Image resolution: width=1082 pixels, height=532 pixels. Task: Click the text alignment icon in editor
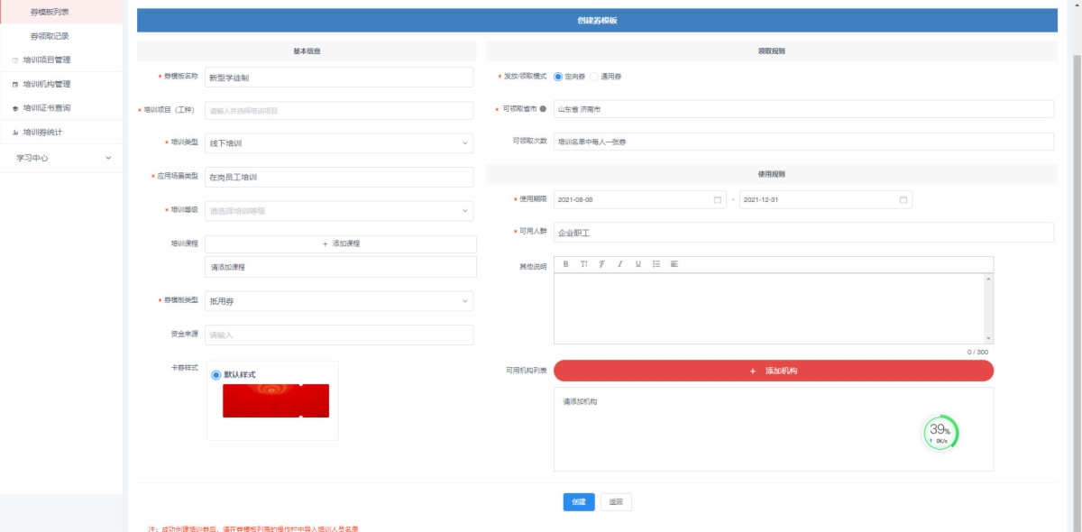(674, 264)
